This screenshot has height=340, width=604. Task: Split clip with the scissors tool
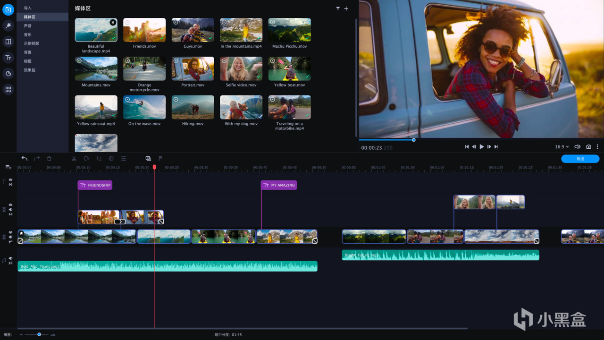click(x=74, y=159)
